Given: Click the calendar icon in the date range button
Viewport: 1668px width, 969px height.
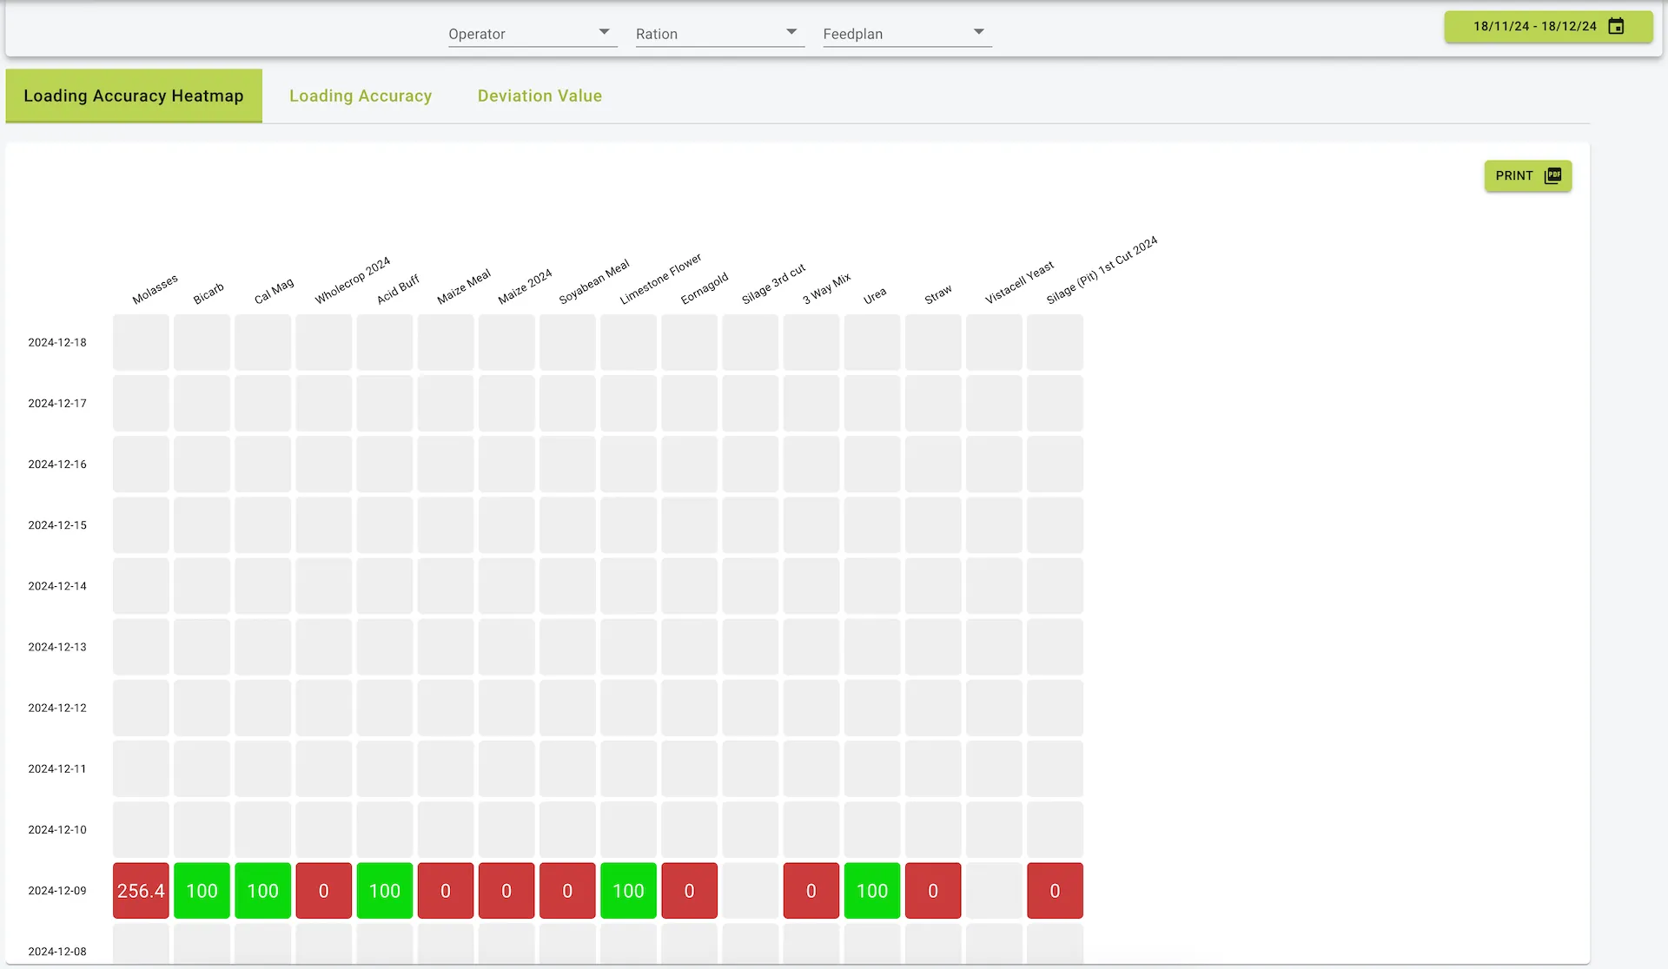Looking at the screenshot, I should (1616, 26).
